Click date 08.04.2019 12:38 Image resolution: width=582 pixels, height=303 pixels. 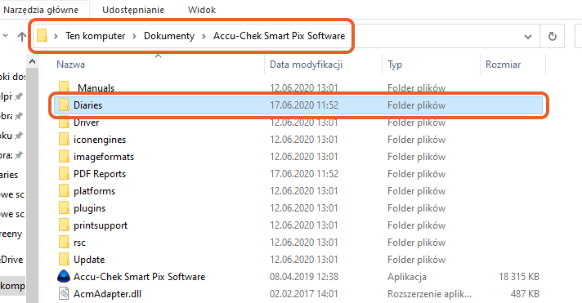[x=304, y=276]
